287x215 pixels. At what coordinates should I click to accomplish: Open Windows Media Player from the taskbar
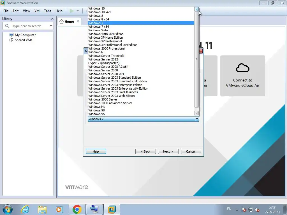(x=59, y=209)
